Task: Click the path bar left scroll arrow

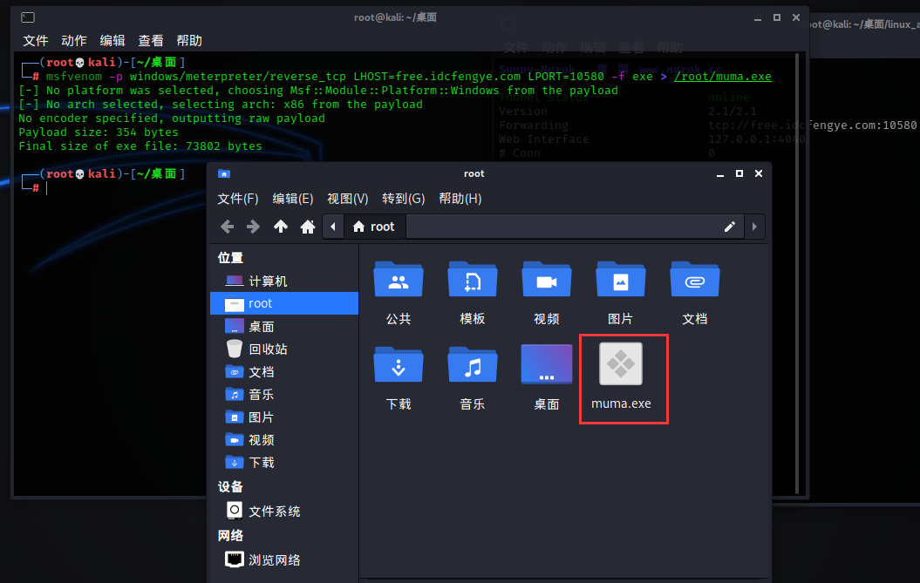Action: (x=332, y=227)
